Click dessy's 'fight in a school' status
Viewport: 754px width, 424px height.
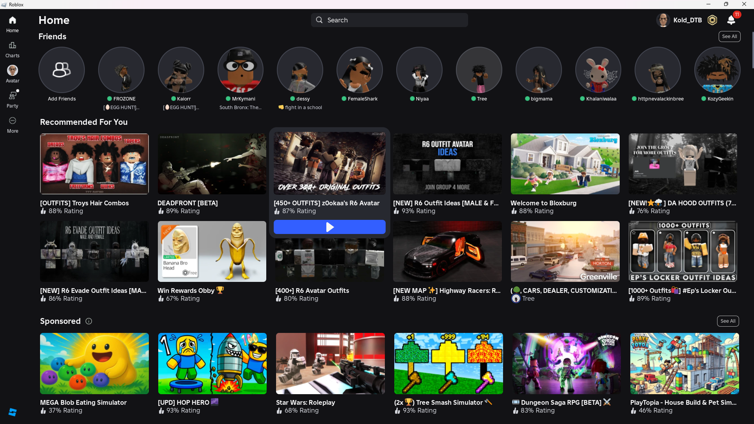point(300,108)
